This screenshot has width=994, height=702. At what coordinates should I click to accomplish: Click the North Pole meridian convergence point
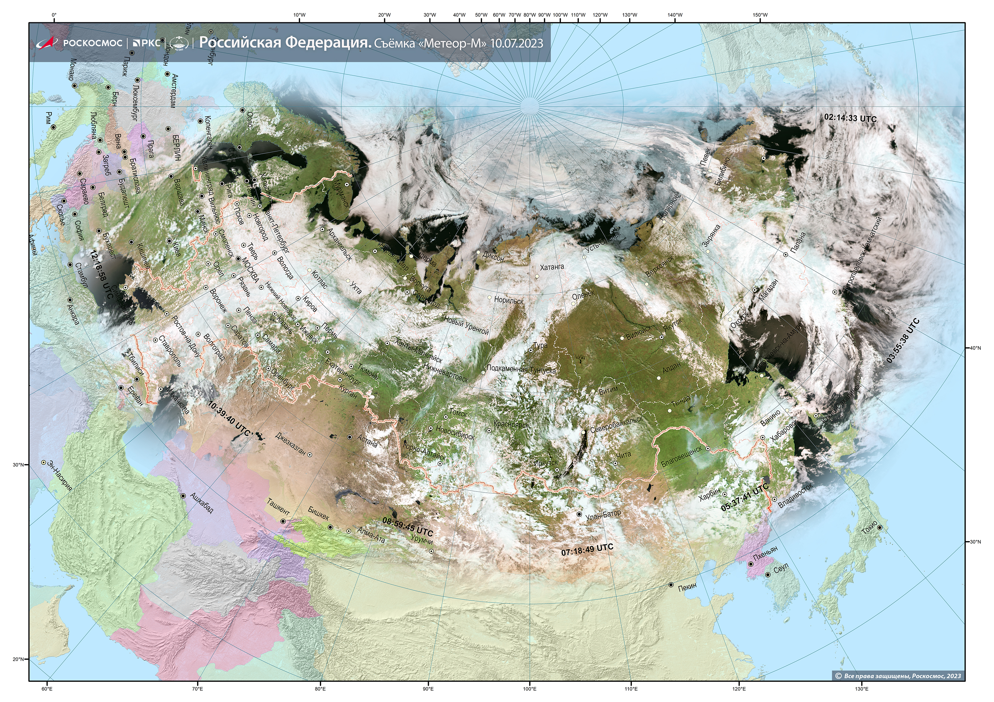tap(530, 106)
